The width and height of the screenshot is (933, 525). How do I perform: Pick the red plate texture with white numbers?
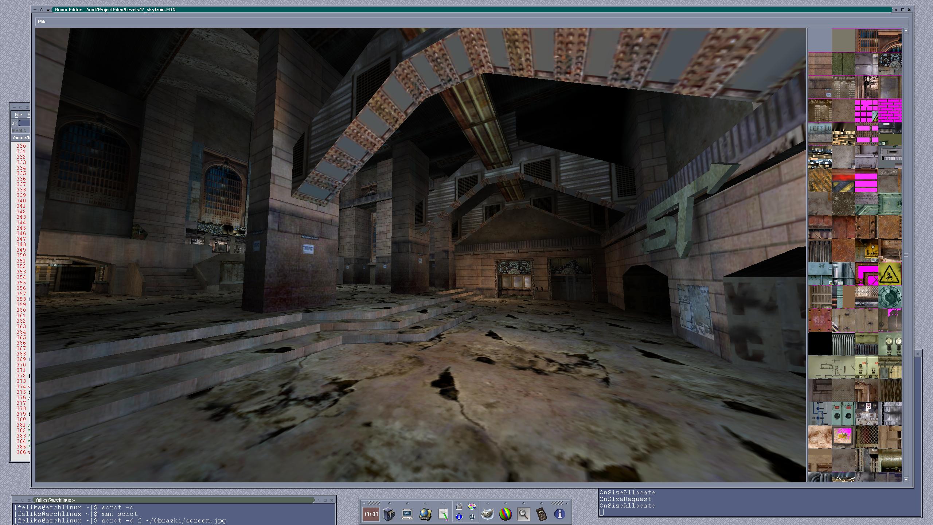tap(820, 320)
